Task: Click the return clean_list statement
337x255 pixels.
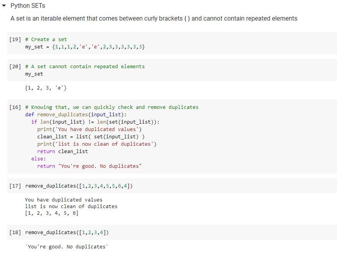Action: (62, 151)
